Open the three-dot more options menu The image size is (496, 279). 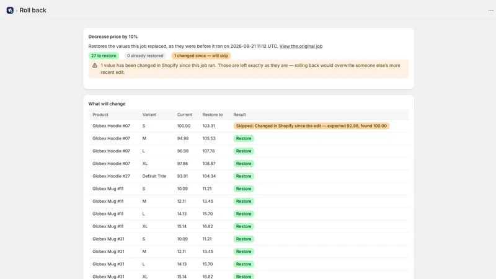[490, 10]
